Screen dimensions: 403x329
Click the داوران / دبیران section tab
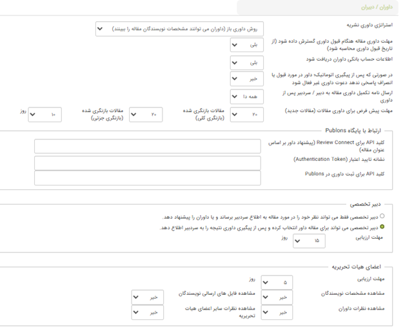(x=375, y=8)
